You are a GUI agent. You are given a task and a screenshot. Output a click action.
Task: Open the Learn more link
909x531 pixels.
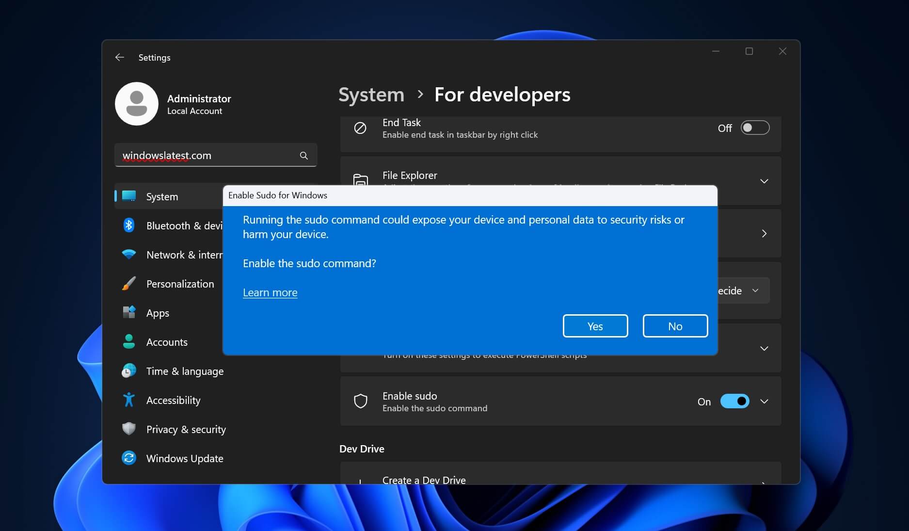coord(270,292)
